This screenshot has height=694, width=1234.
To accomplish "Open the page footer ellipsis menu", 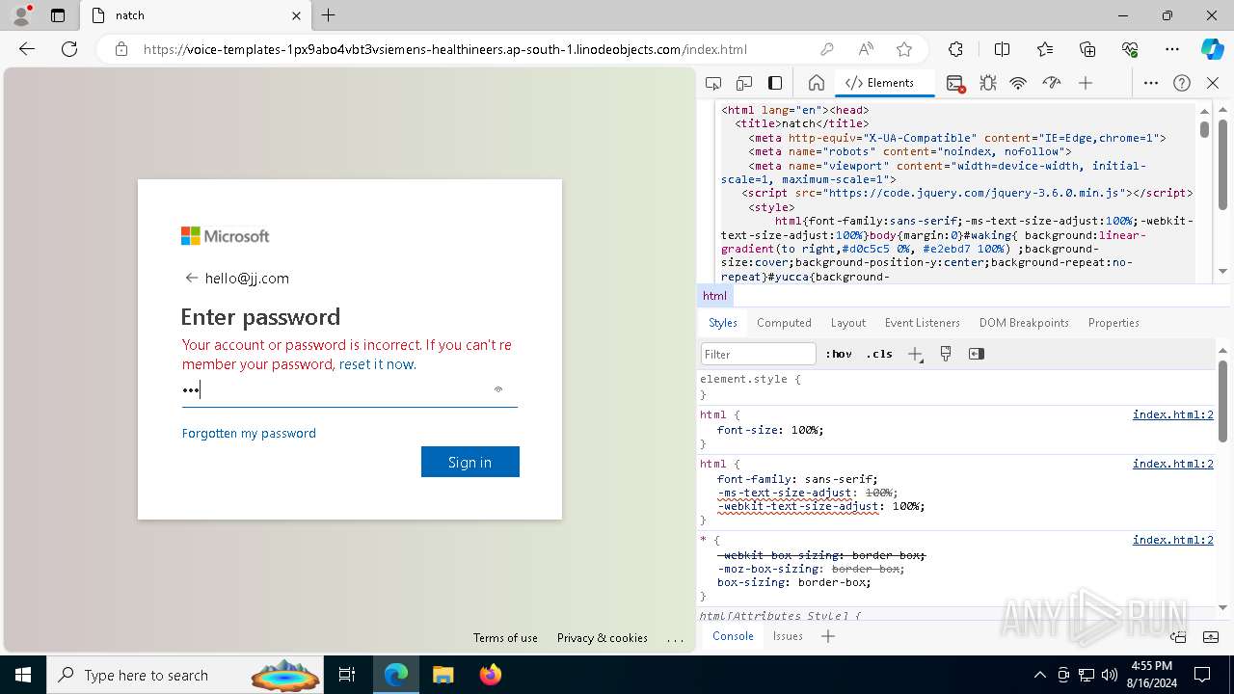I will click(x=675, y=638).
